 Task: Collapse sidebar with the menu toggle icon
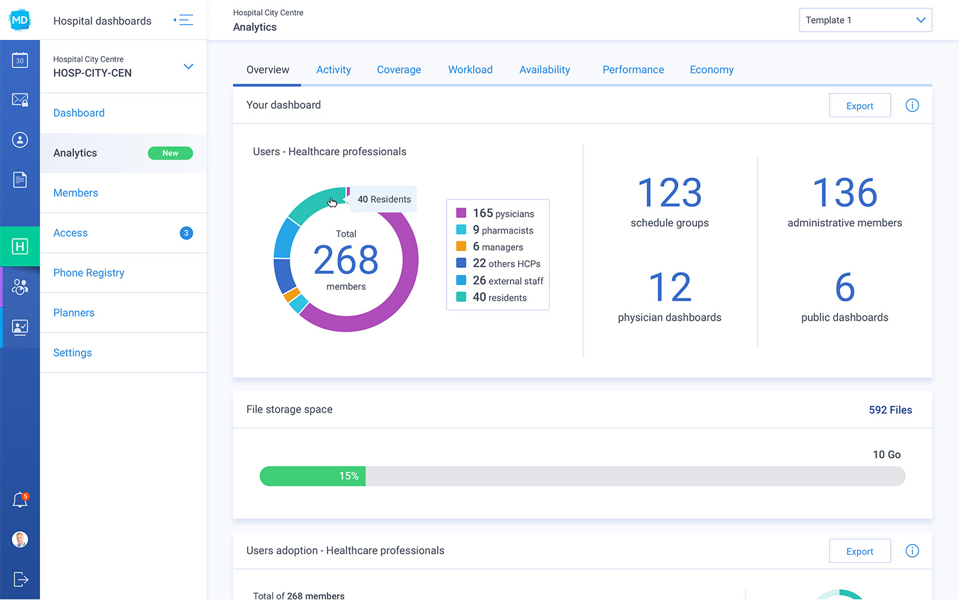tap(184, 20)
